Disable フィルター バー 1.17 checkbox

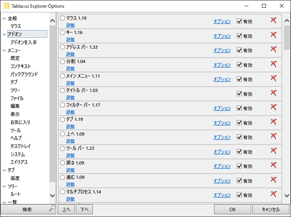pyautogui.click(x=239, y=108)
